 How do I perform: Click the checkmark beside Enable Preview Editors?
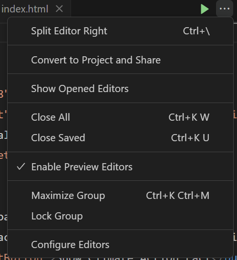coord(21,166)
